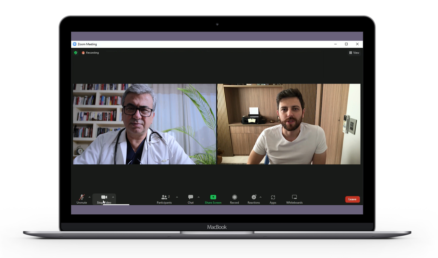Open Reactions menu
This screenshot has width=438, height=258.
254,199
